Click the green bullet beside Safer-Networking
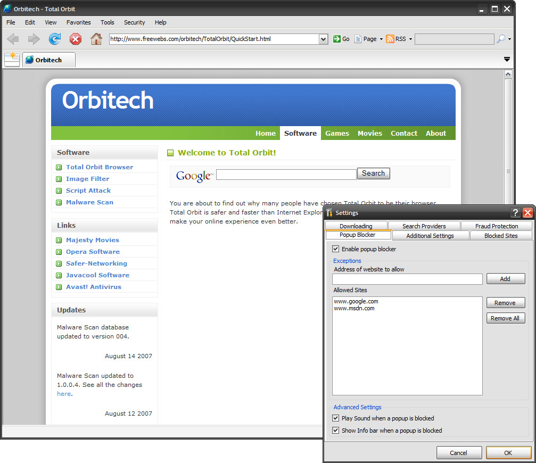536x463 pixels. pyautogui.click(x=59, y=263)
